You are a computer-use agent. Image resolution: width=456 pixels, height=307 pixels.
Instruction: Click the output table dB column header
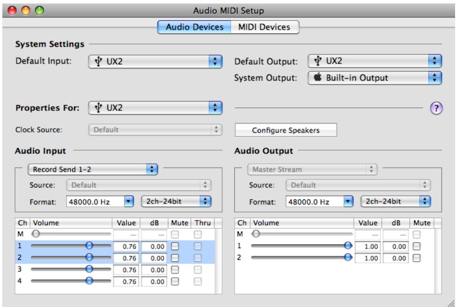[396, 223]
